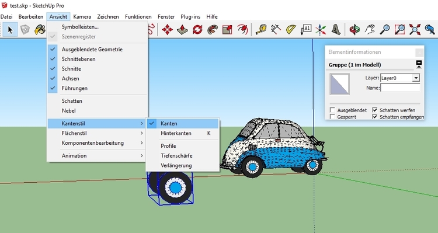Viewport: 438px width, 233px height.
Task: Select the Push/Pull tool
Action: [x=182, y=29]
